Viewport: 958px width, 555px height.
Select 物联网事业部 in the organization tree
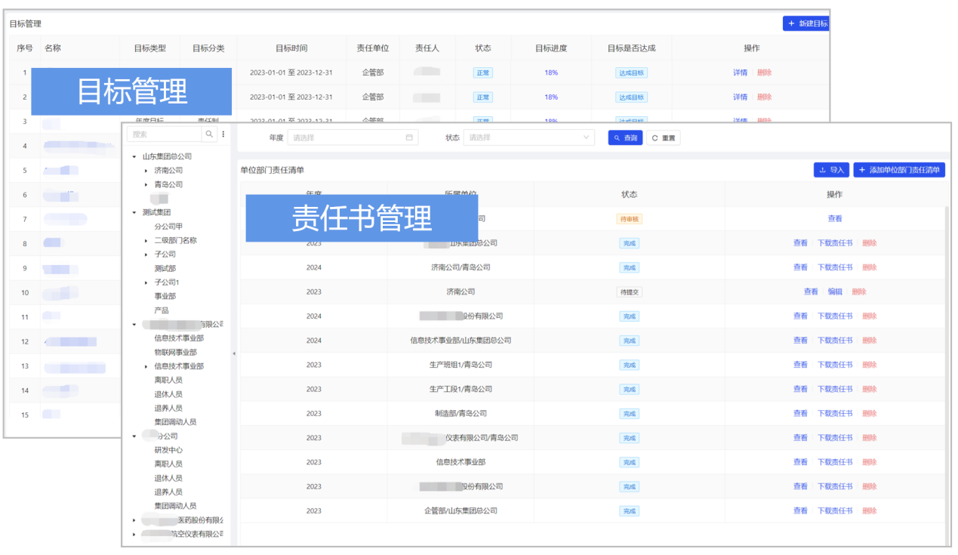point(176,353)
